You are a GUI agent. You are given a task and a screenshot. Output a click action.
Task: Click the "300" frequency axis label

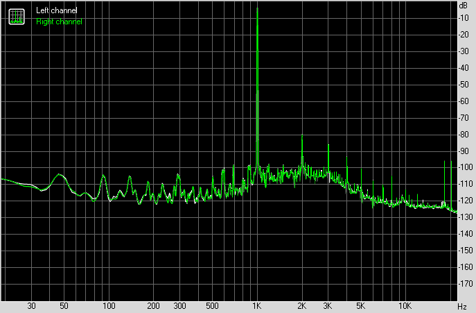[179, 305]
